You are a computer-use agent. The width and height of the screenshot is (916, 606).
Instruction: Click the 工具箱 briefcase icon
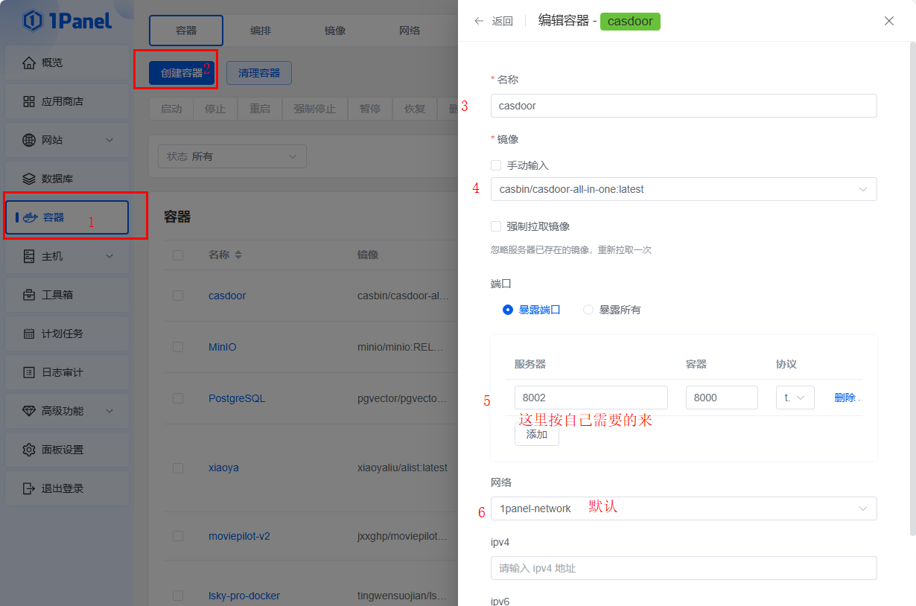(x=29, y=295)
